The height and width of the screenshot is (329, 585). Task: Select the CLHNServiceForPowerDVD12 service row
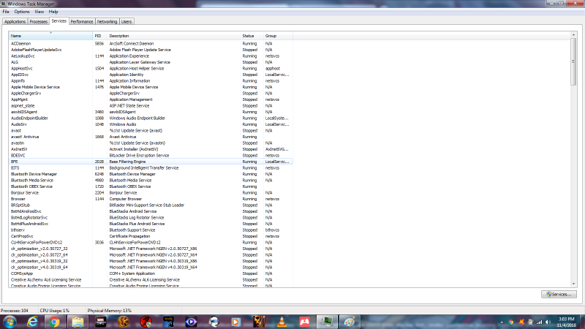(151, 243)
